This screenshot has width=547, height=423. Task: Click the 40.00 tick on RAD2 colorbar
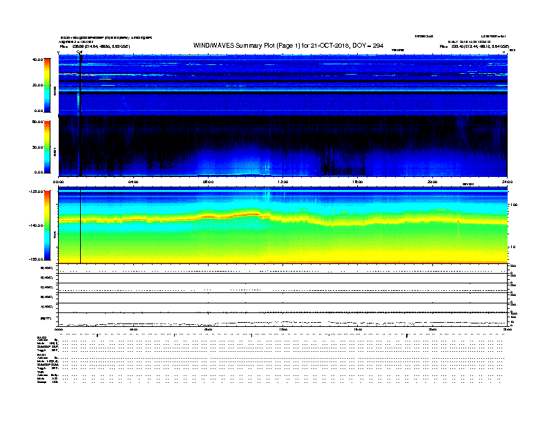point(38,59)
